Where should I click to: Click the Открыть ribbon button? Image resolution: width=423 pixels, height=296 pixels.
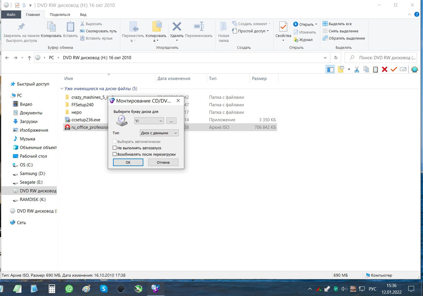(306, 24)
